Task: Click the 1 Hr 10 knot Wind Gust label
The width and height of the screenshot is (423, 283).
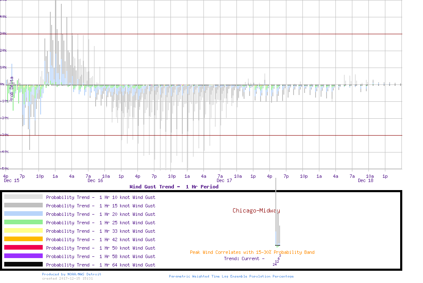Action: click(101, 197)
